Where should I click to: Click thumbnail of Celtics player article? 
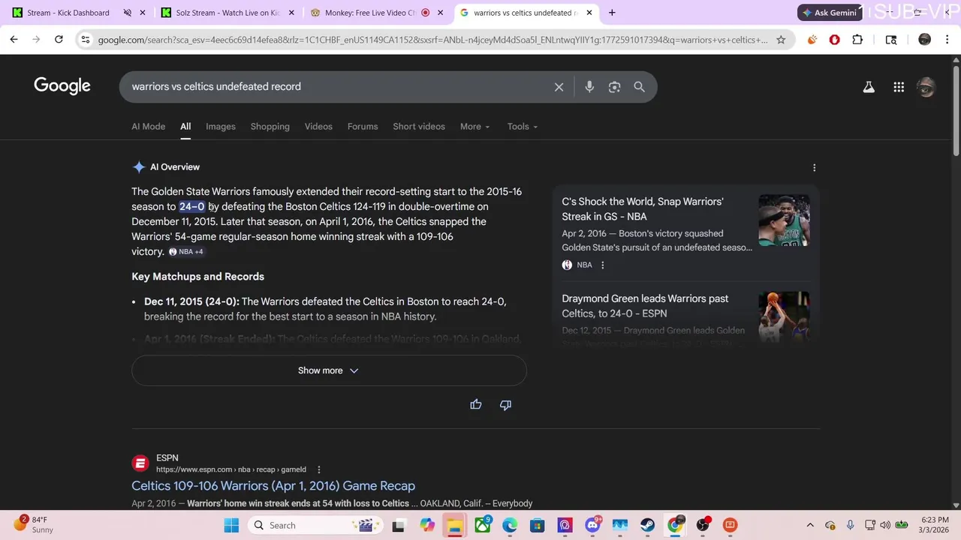pos(784,220)
